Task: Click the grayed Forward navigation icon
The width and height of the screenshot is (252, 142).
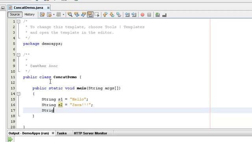Action: pos(59,15)
